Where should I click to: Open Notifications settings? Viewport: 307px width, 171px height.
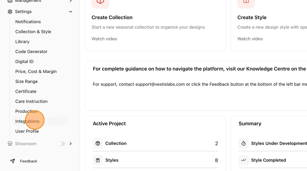click(28, 22)
